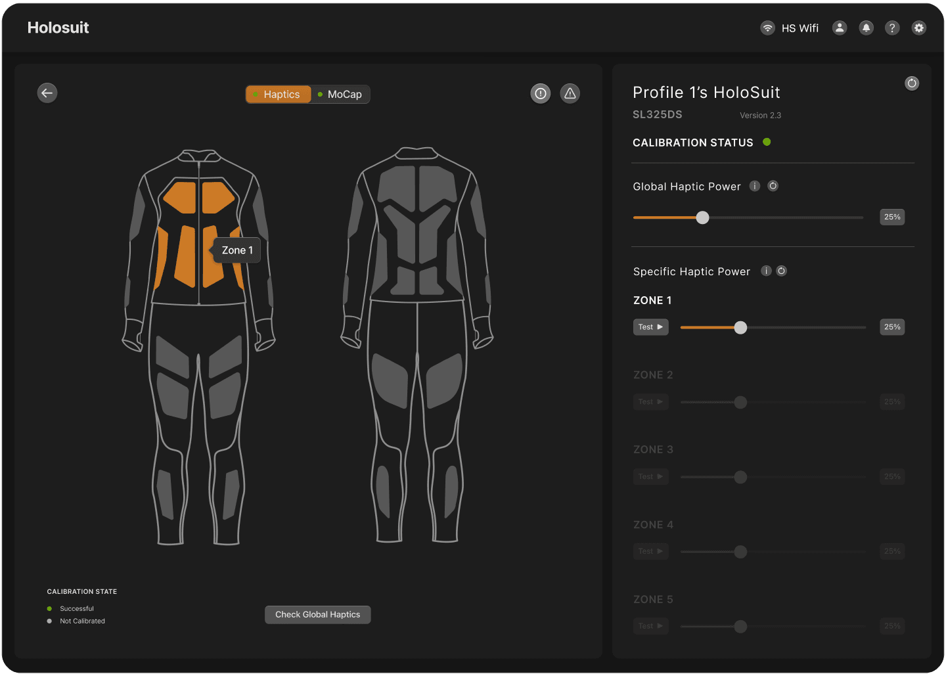Click the Zone 5 power slider handle
Viewport: 946px width, 676px height.
(740, 627)
